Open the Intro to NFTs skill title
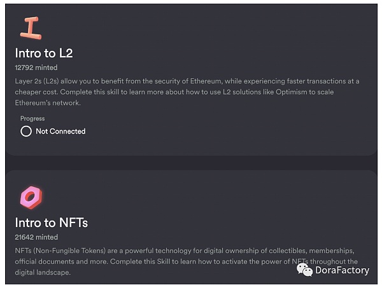This screenshot has height=288, width=382. click(51, 223)
